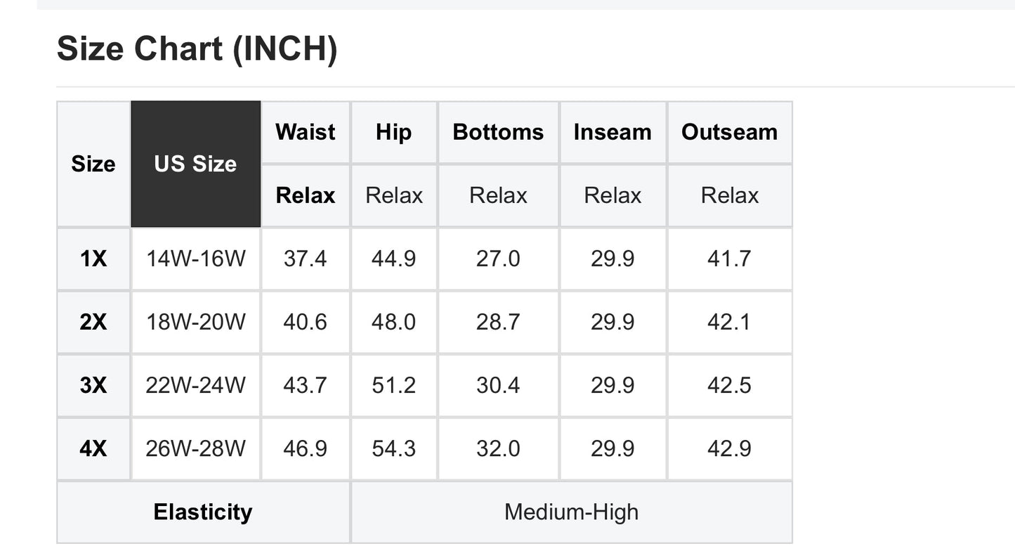Select the Medium-High elasticity value
Viewport: 1015px width, 558px height.
click(x=572, y=512)
